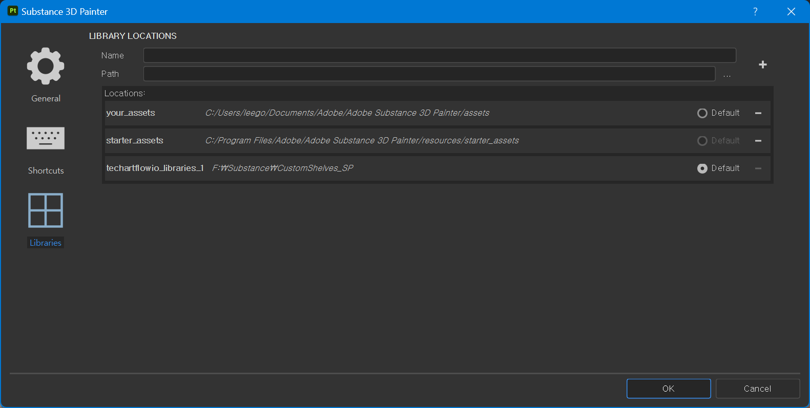This screenshot has width=810, height=408.
Task: Click the Locations: list label
Action: click(x=125, y=93)
